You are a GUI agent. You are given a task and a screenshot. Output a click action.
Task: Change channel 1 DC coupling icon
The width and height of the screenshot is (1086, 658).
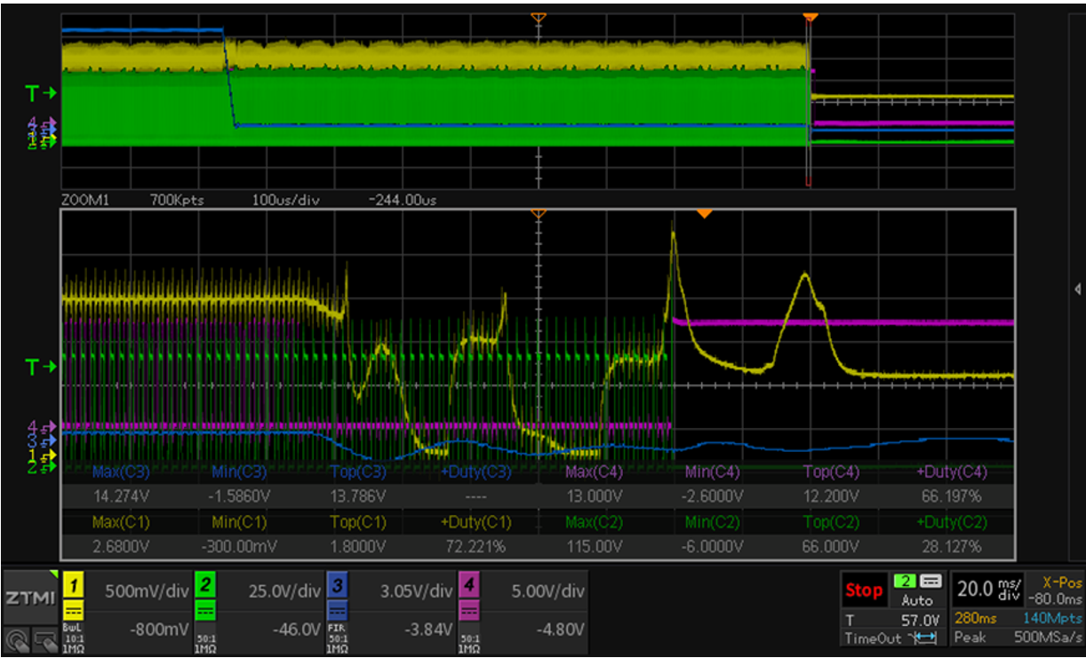pos(72,610)
